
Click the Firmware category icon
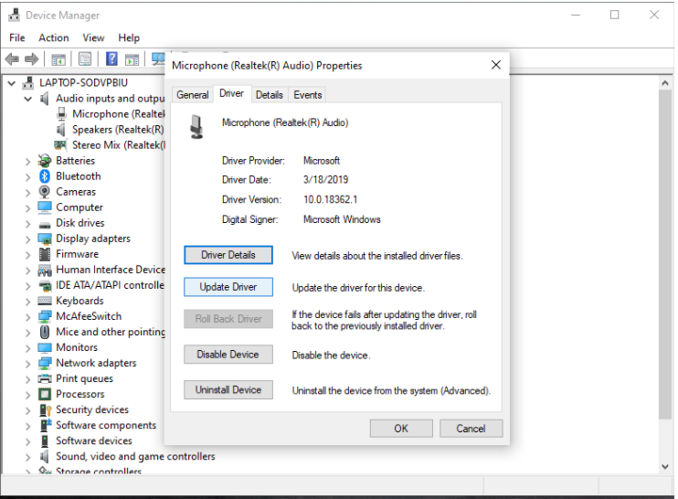coord(45,254)
